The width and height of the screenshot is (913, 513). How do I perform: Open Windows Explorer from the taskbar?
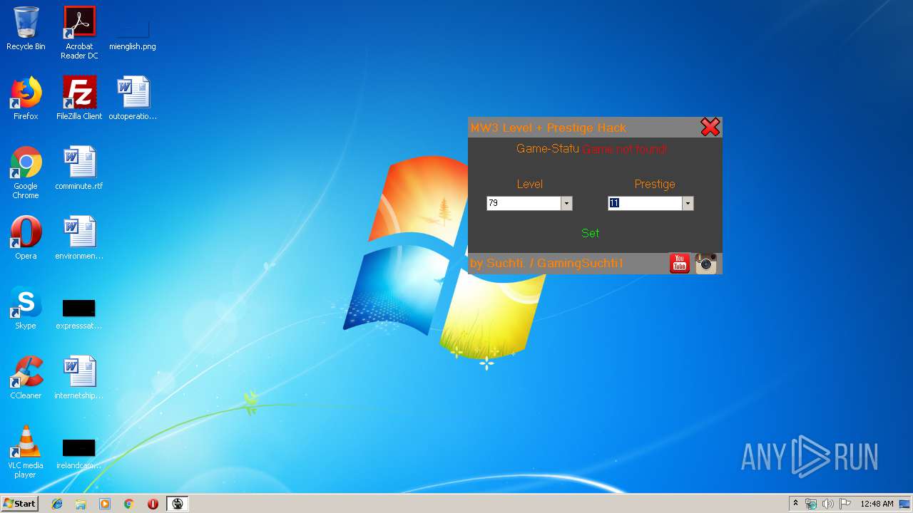point(81,504)
